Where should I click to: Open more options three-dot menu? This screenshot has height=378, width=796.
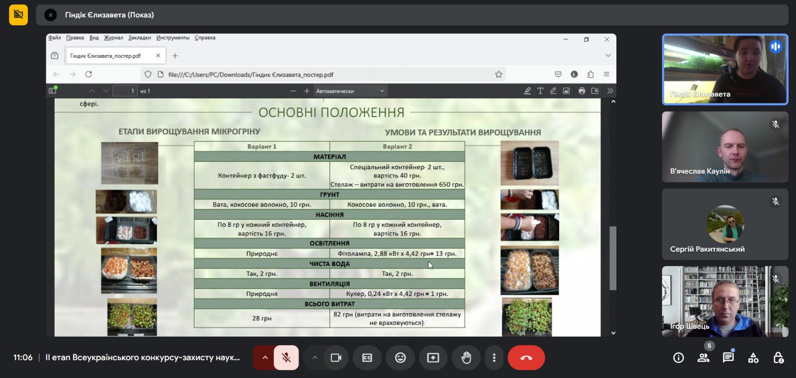[x=494, y=358]
